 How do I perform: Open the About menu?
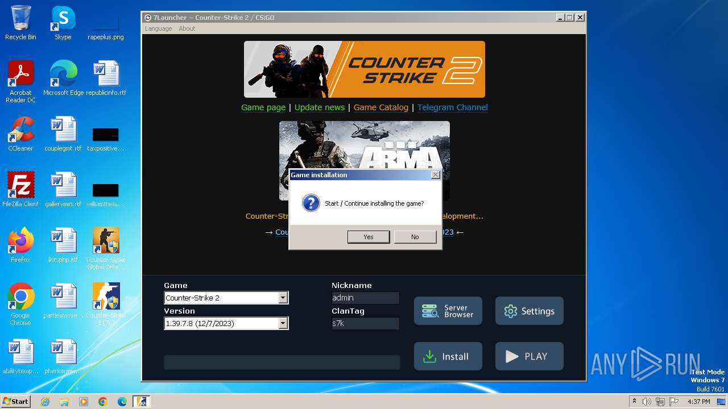[x=187, y=28]
